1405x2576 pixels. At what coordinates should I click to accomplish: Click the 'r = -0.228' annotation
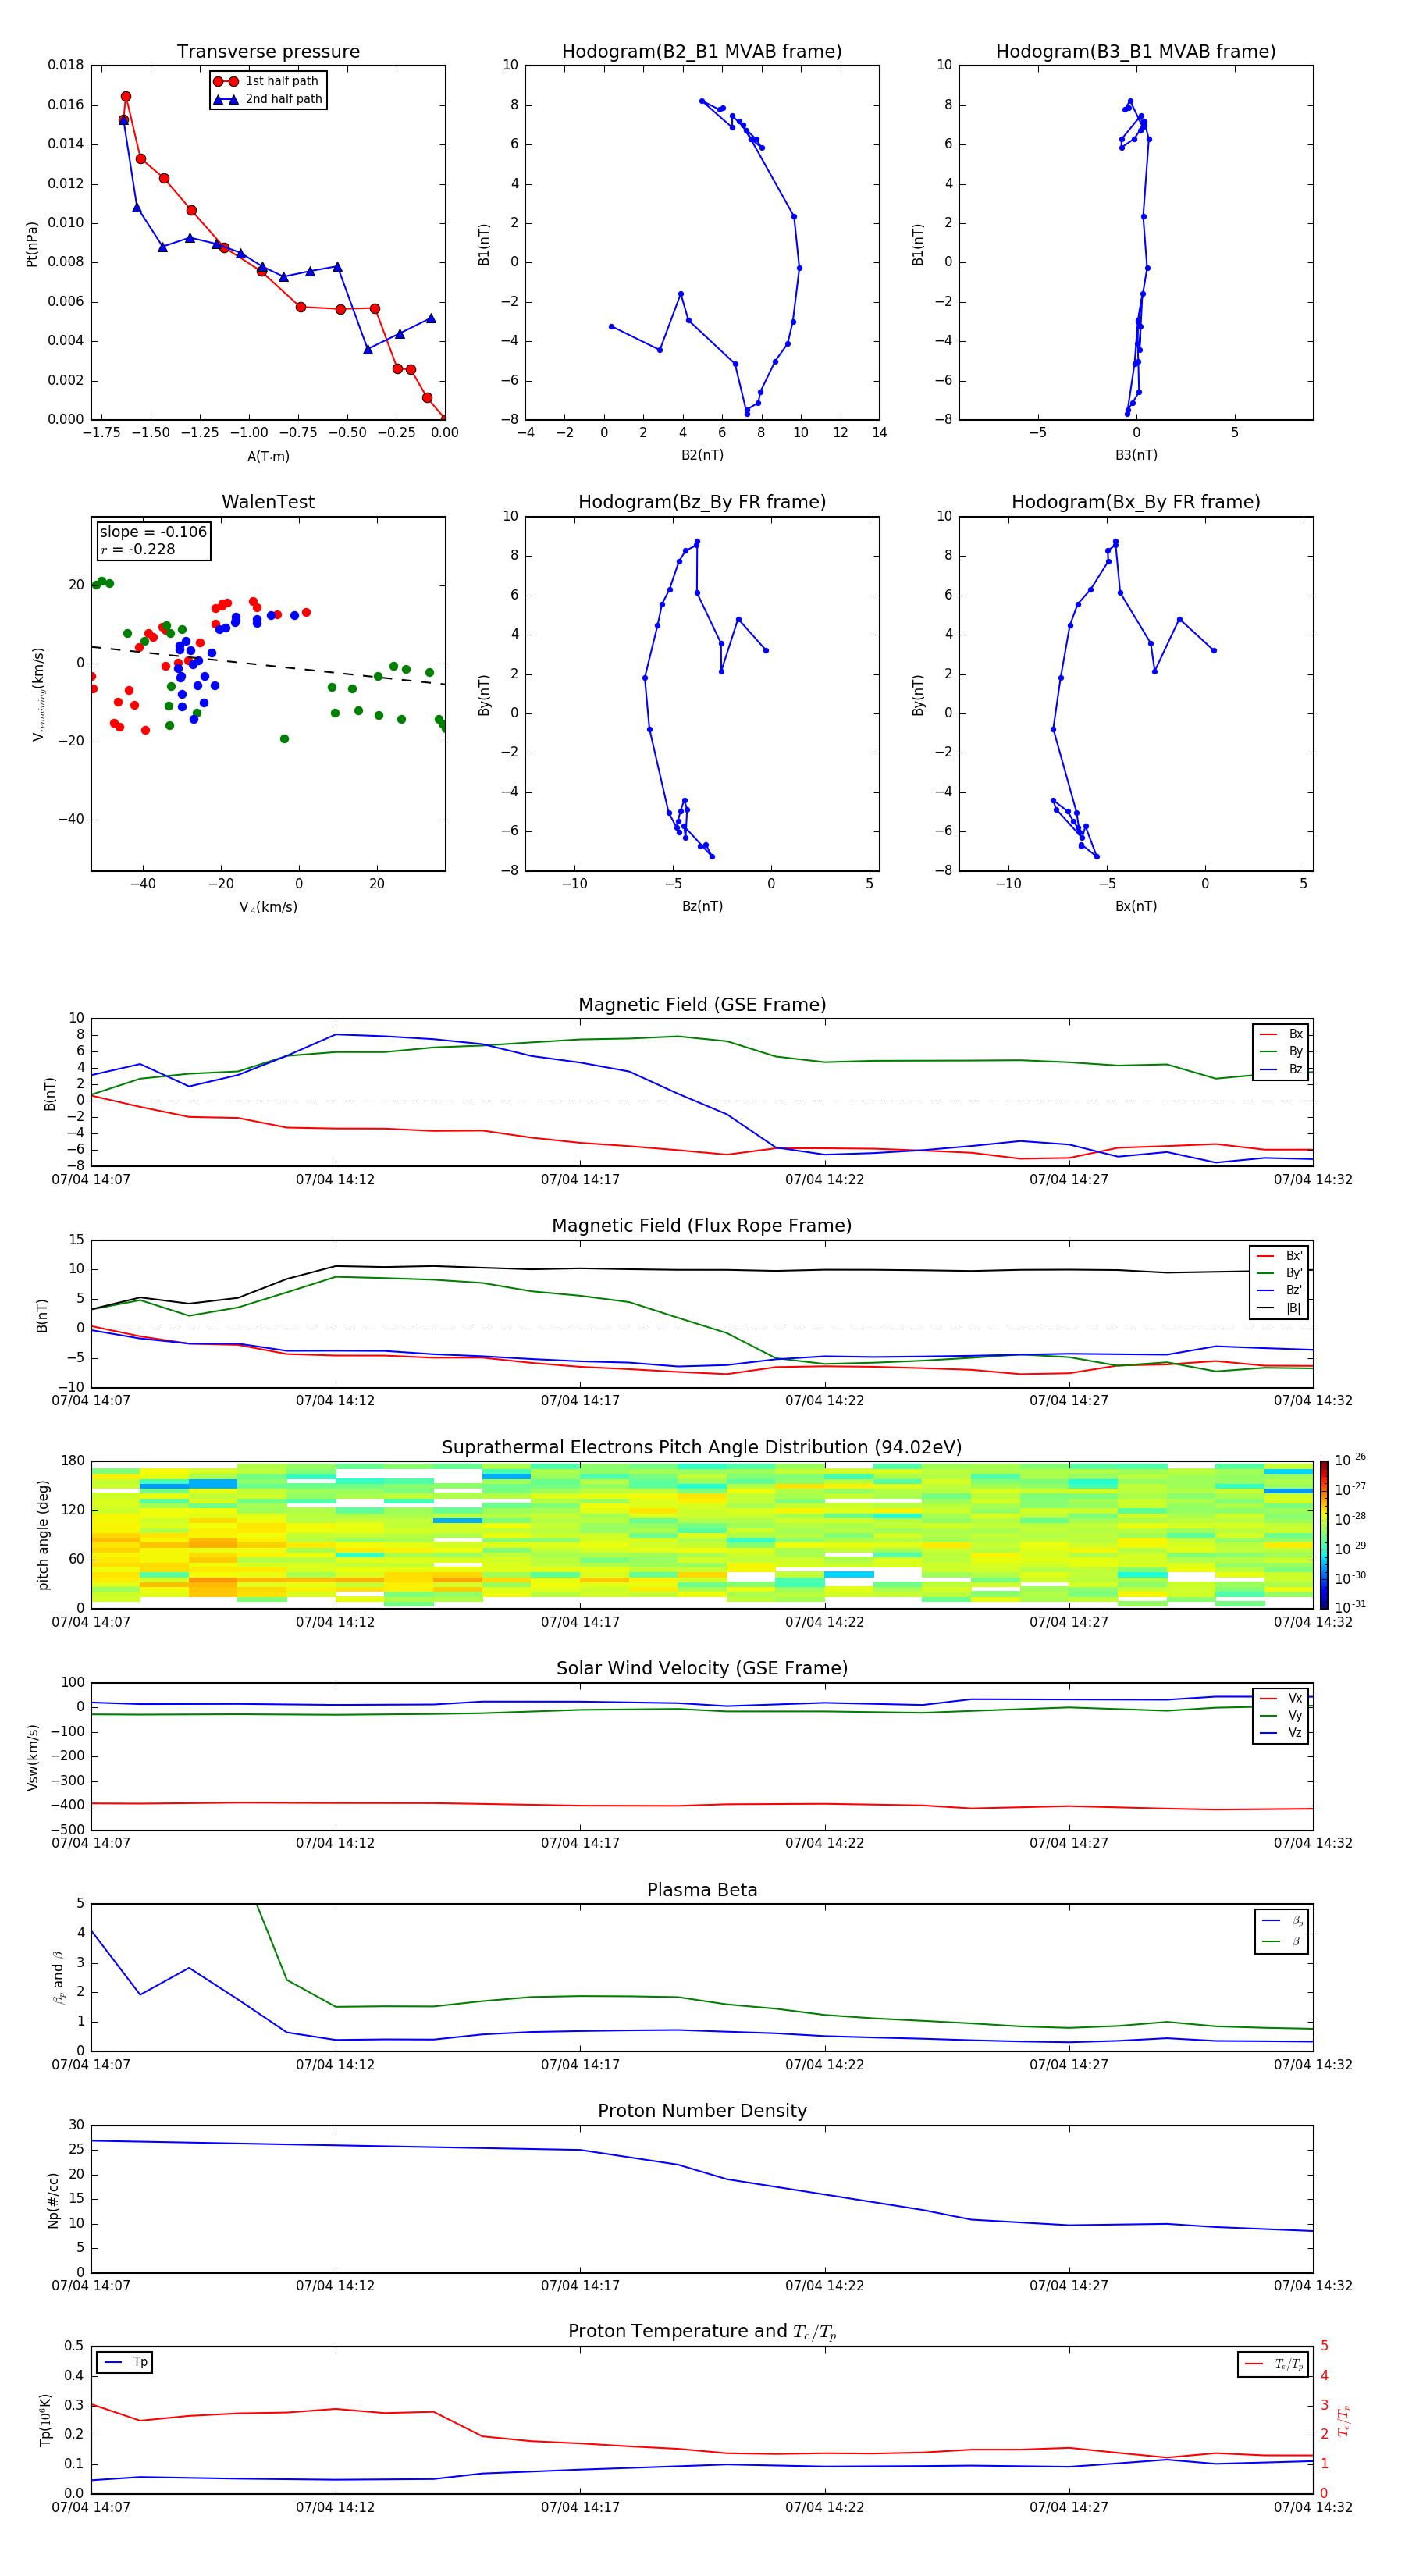[138, 549]
